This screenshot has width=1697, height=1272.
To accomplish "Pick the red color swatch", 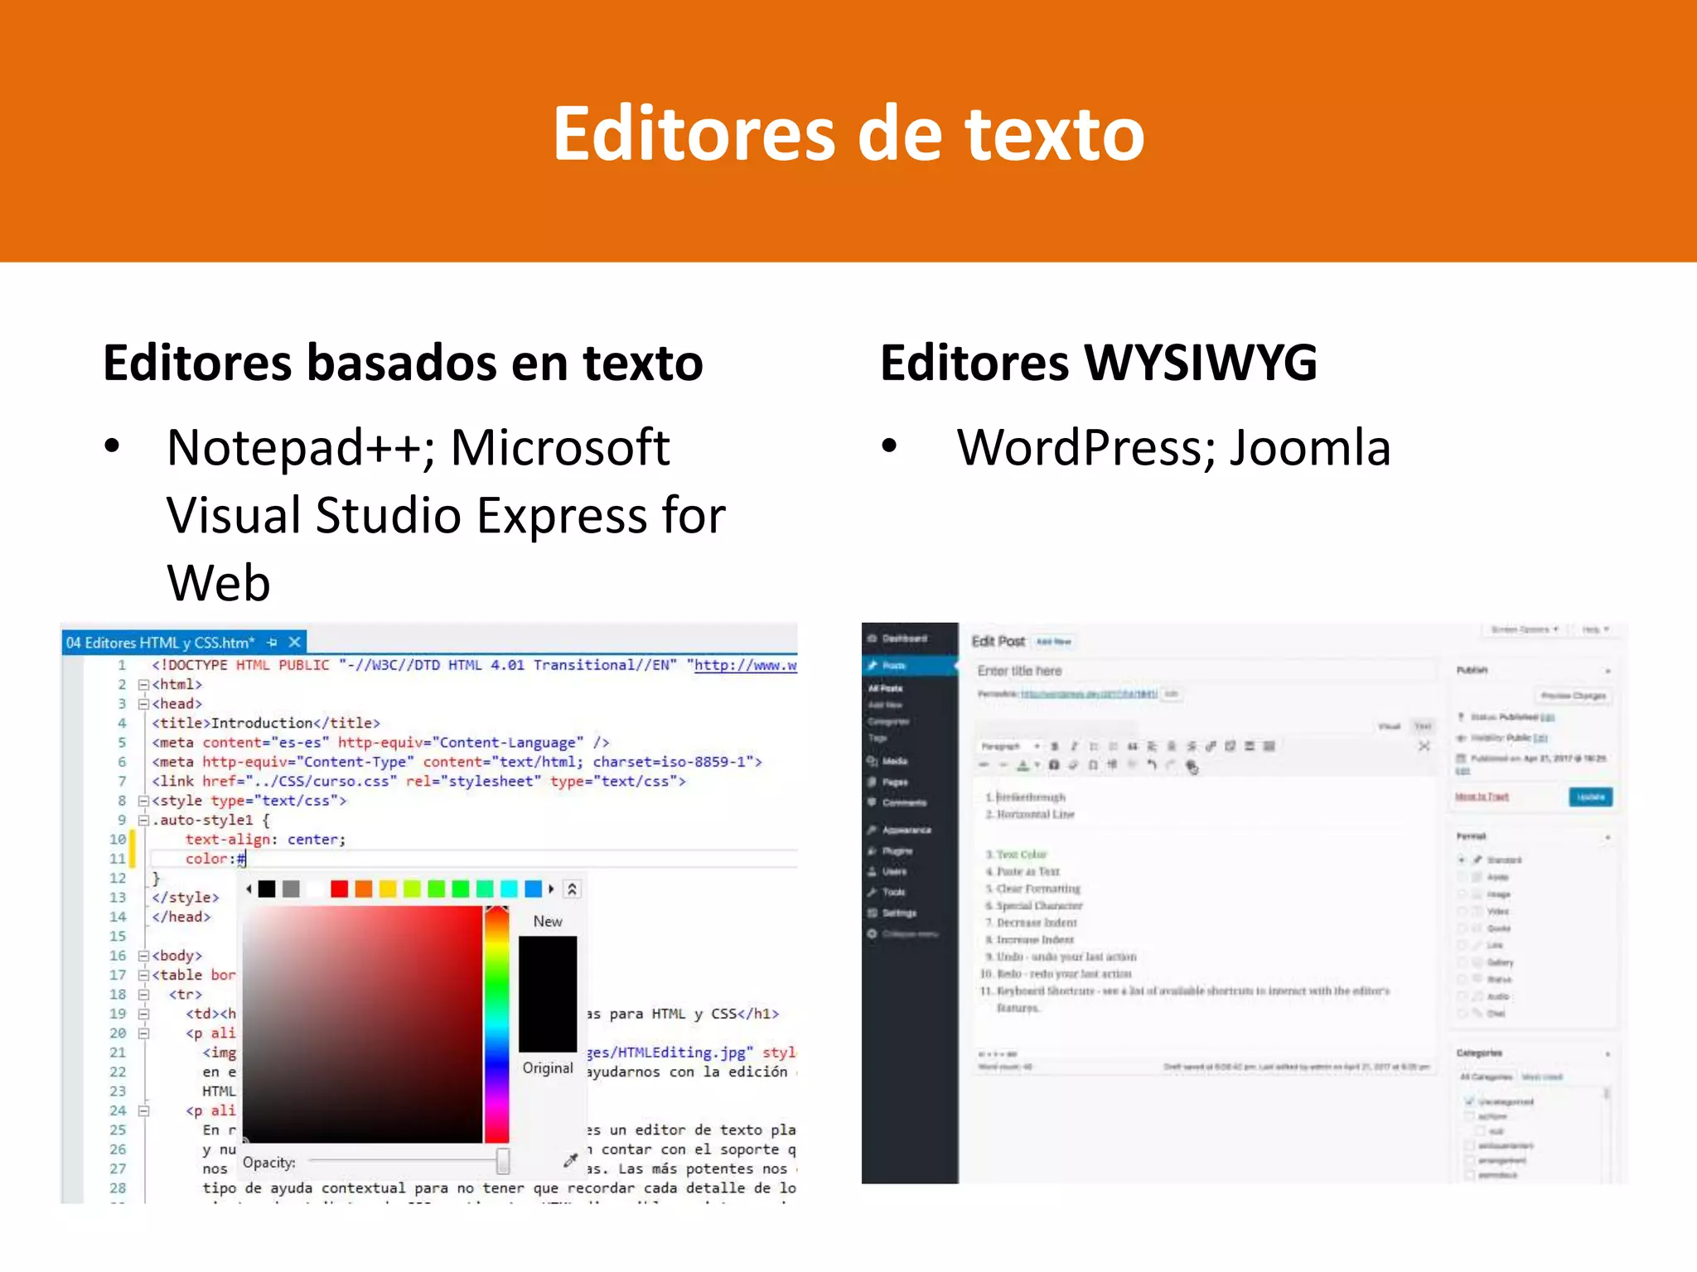I will [x=339, y=889].
